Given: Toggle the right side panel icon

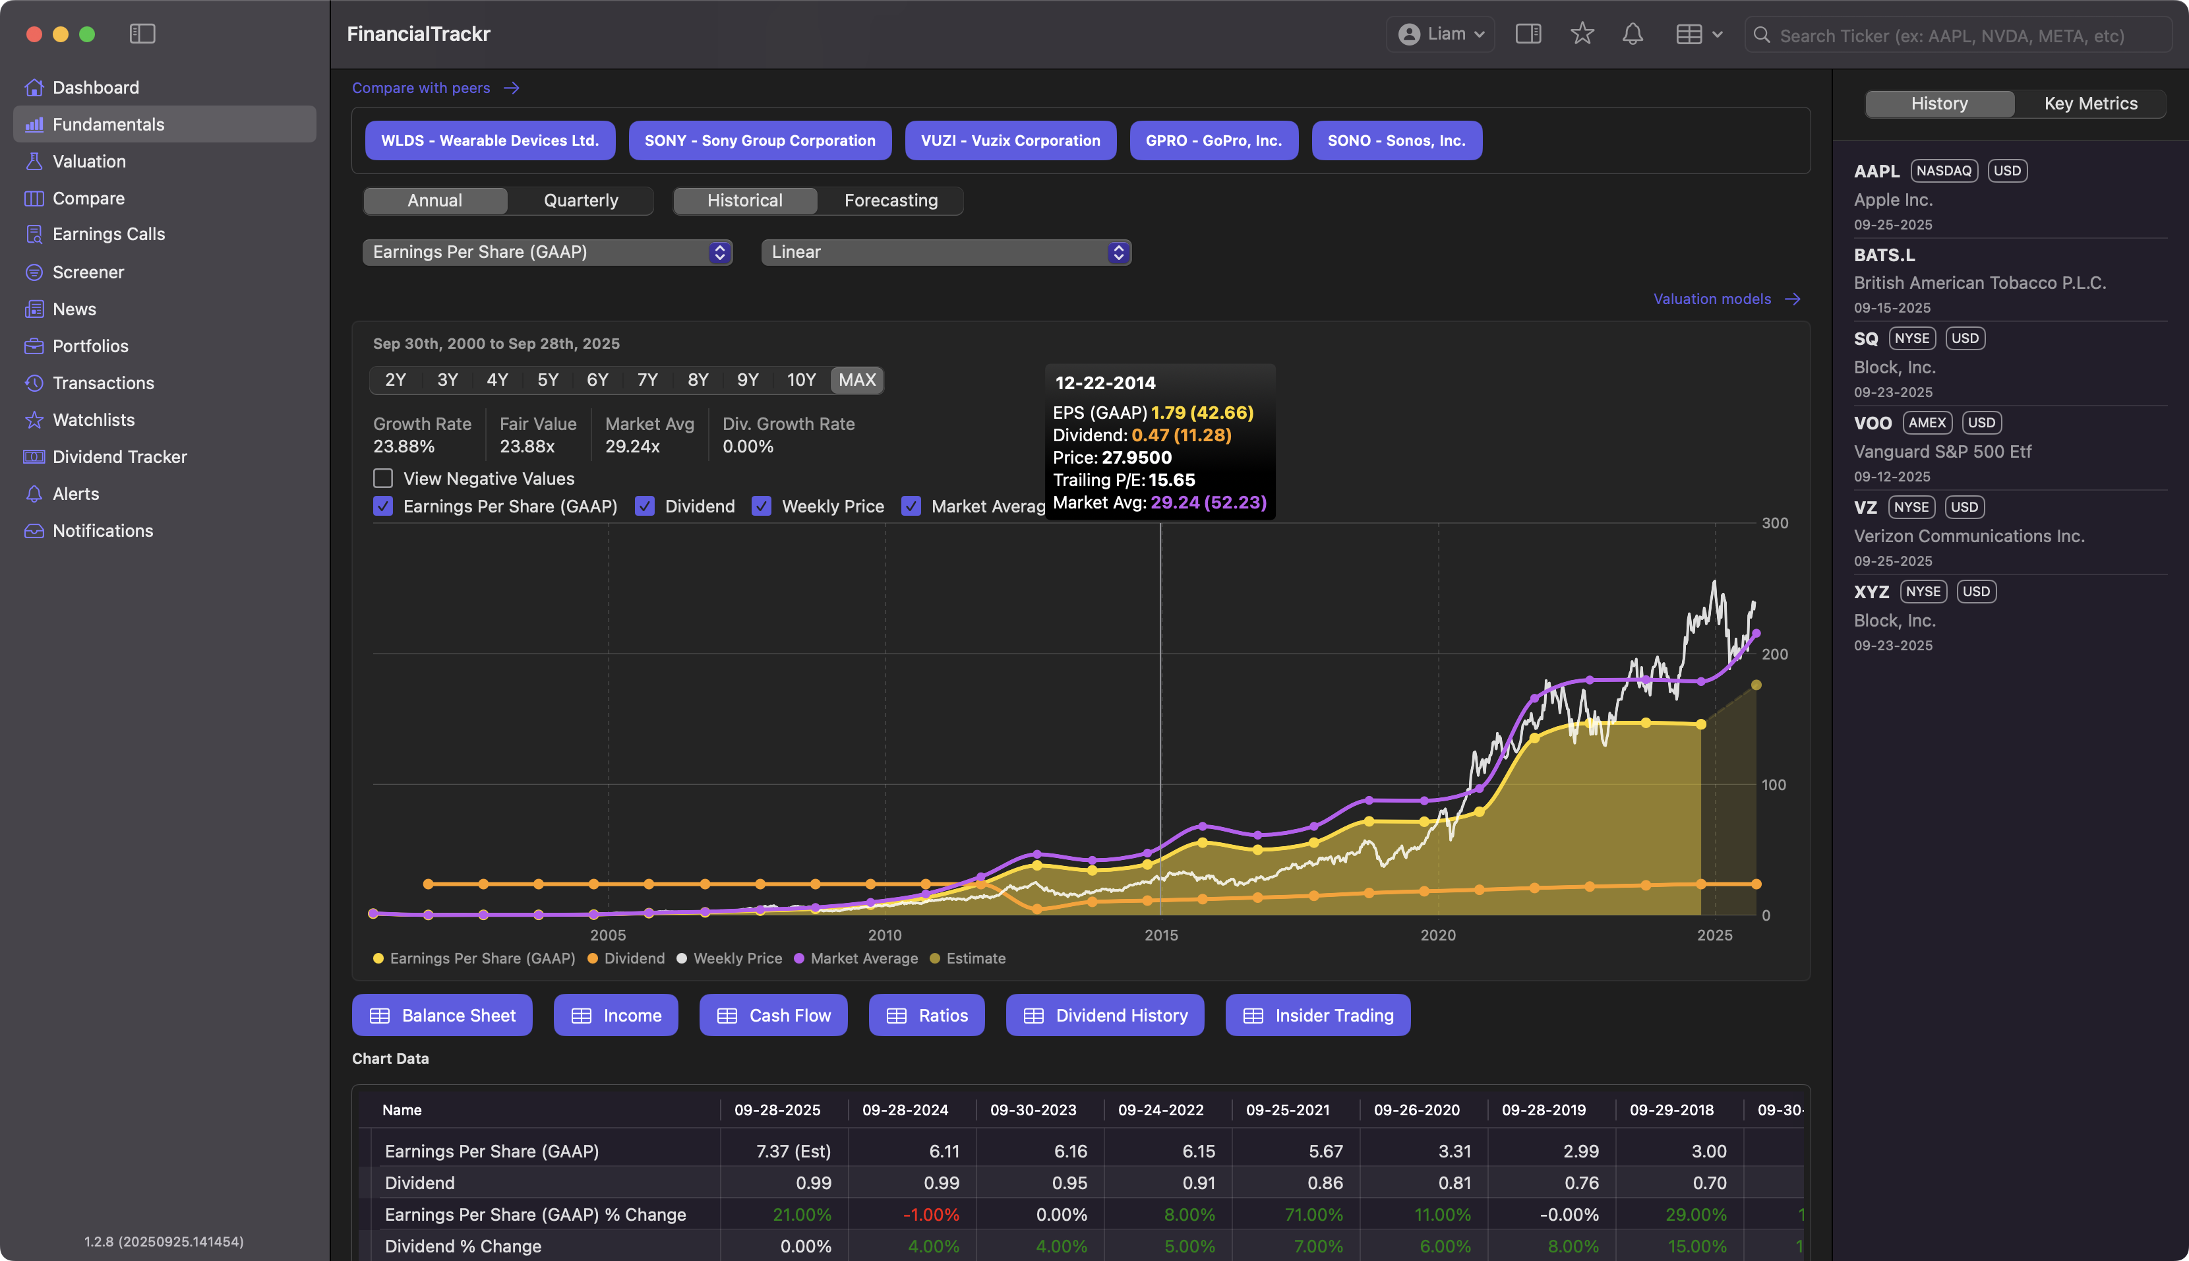Looking at the screenshot, I should point(1528,34).
